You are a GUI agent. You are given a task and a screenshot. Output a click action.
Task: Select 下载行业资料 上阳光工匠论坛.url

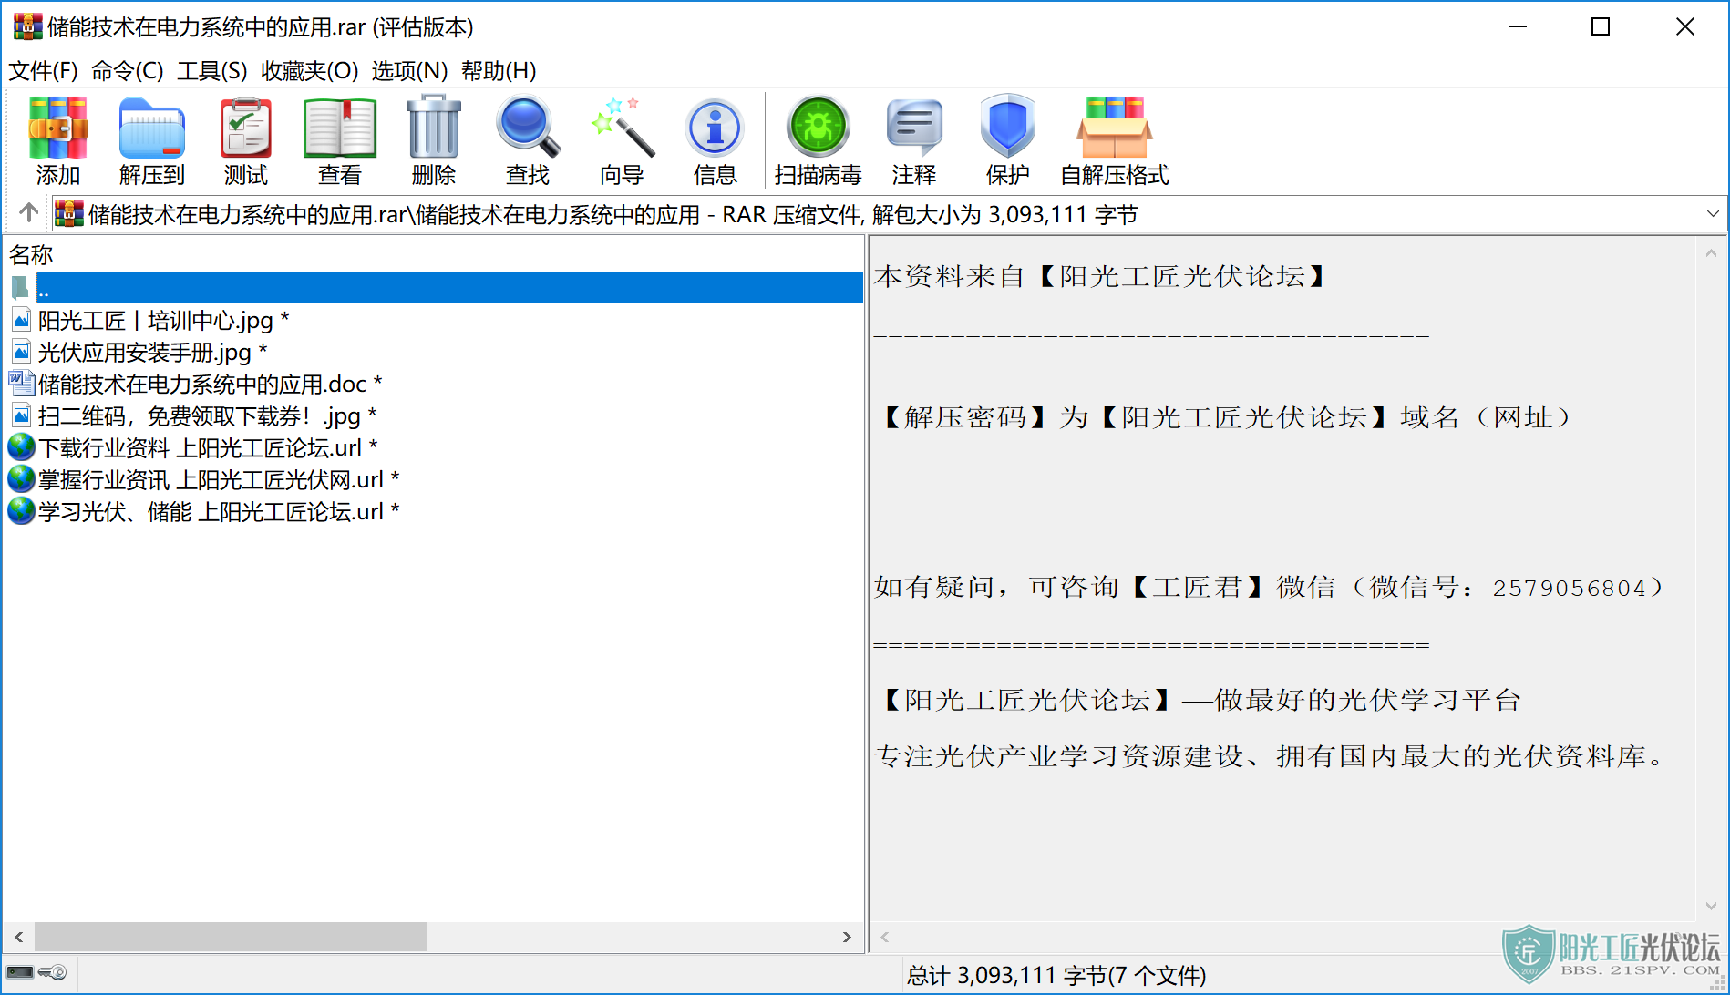point(208,448)
